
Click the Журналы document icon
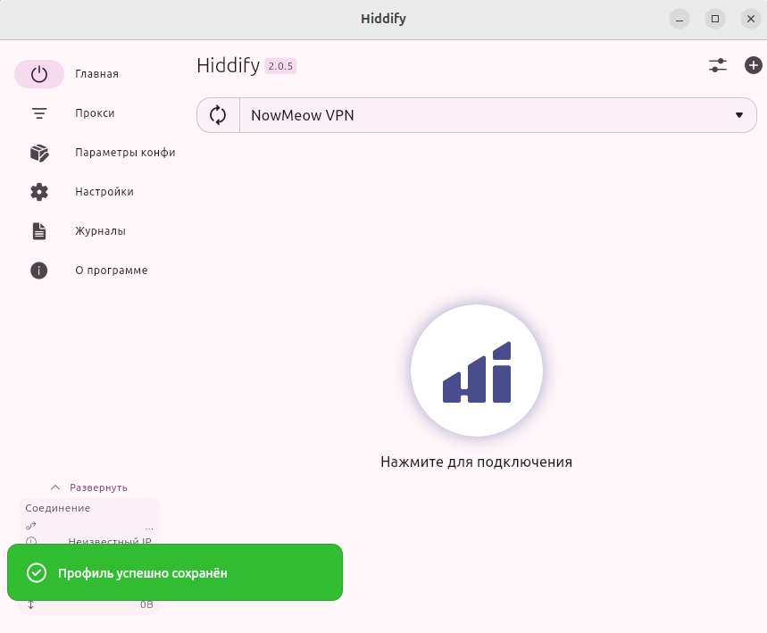tap(39, 231)
